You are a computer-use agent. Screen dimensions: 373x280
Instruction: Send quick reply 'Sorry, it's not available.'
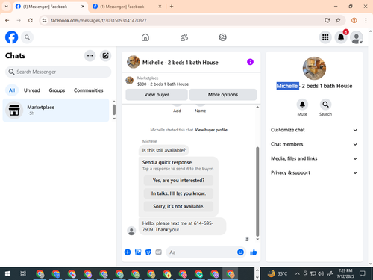pyautogui.click(x=178, y=206)
